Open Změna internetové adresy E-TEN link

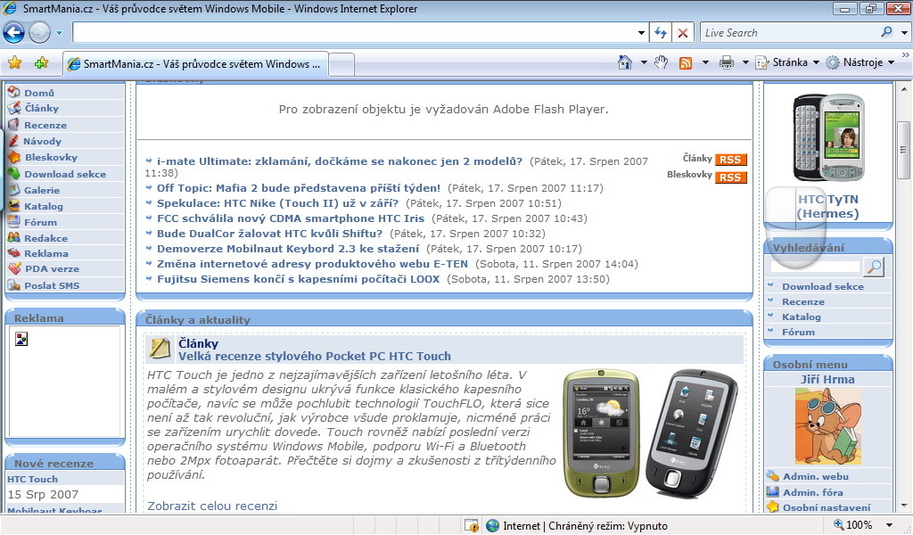point(312,264)
